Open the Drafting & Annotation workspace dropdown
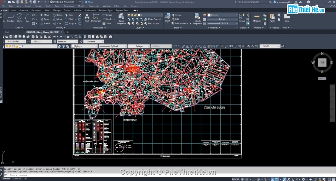This screenshot has height=181, width=336. (x=65, y=2)
